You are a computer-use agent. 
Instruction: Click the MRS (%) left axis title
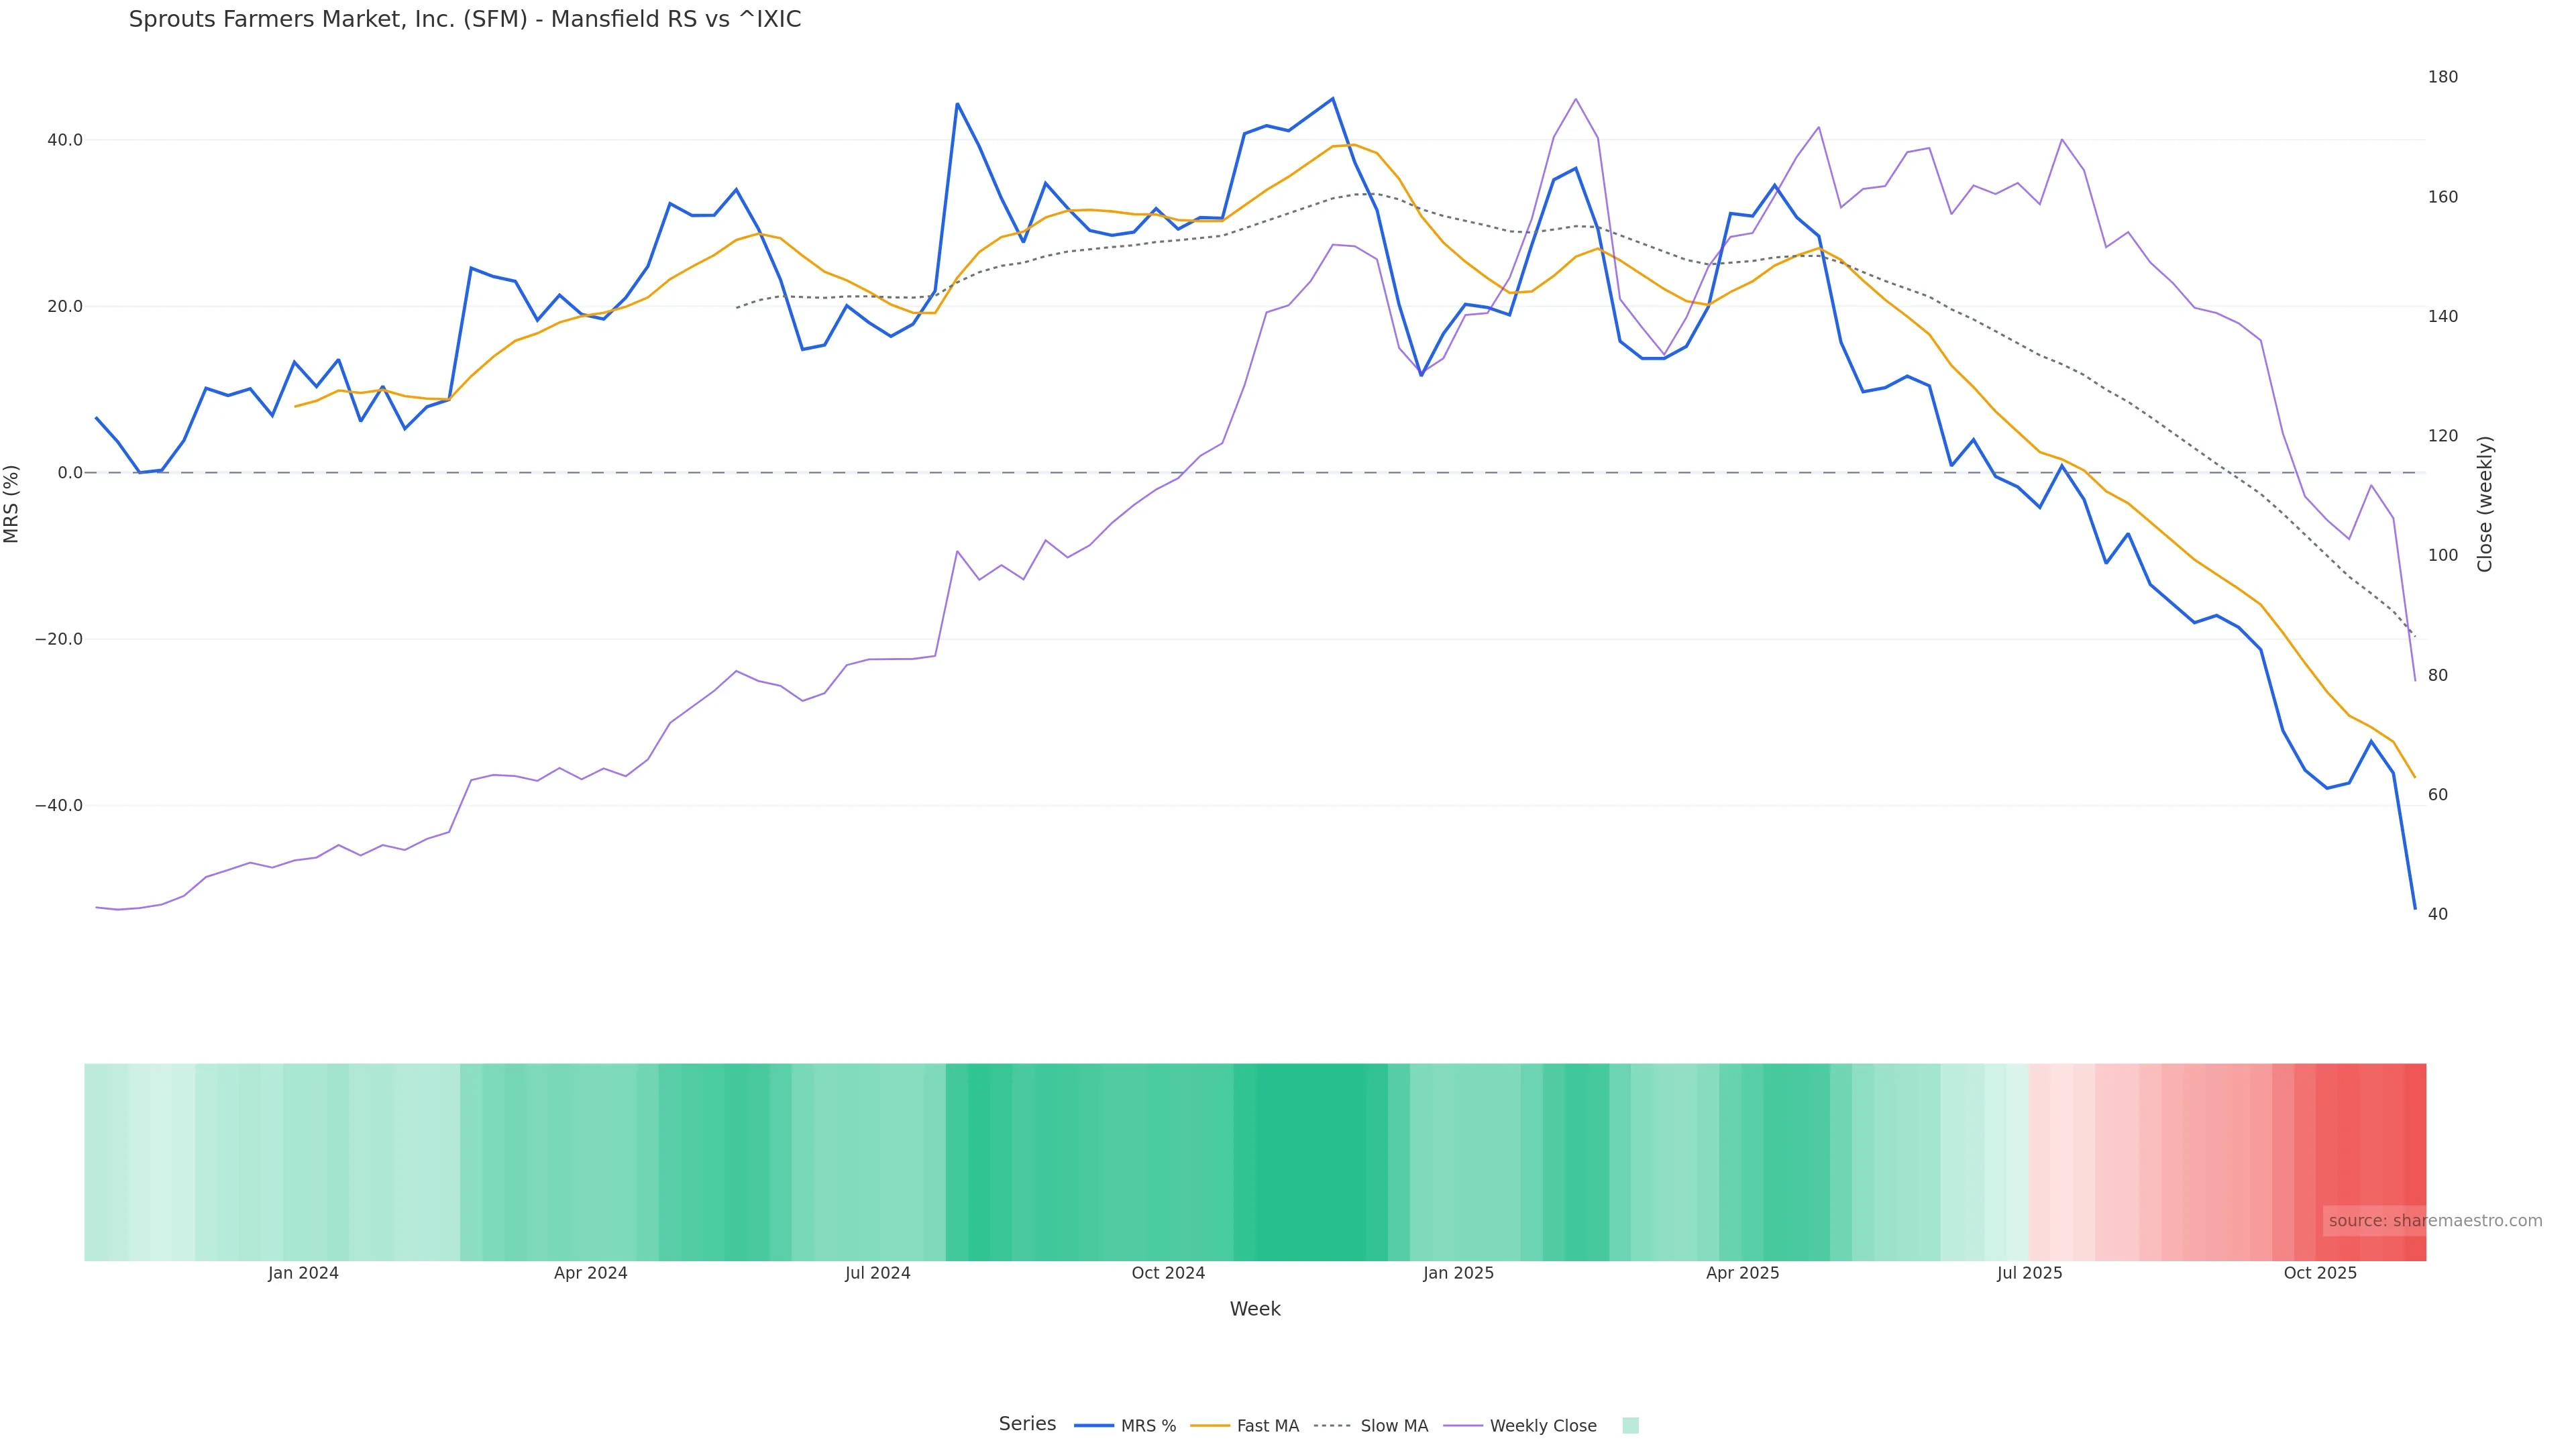pos(12,503)
